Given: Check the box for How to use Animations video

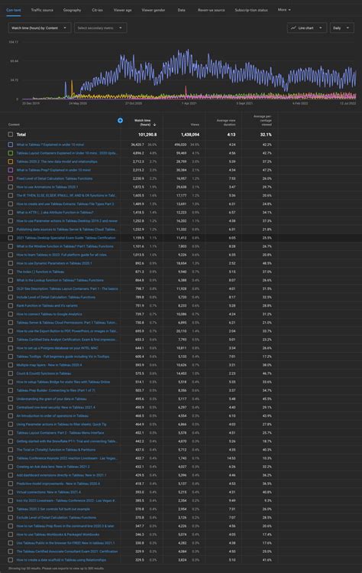Looking at the screenshot, I should click(11, 187).
